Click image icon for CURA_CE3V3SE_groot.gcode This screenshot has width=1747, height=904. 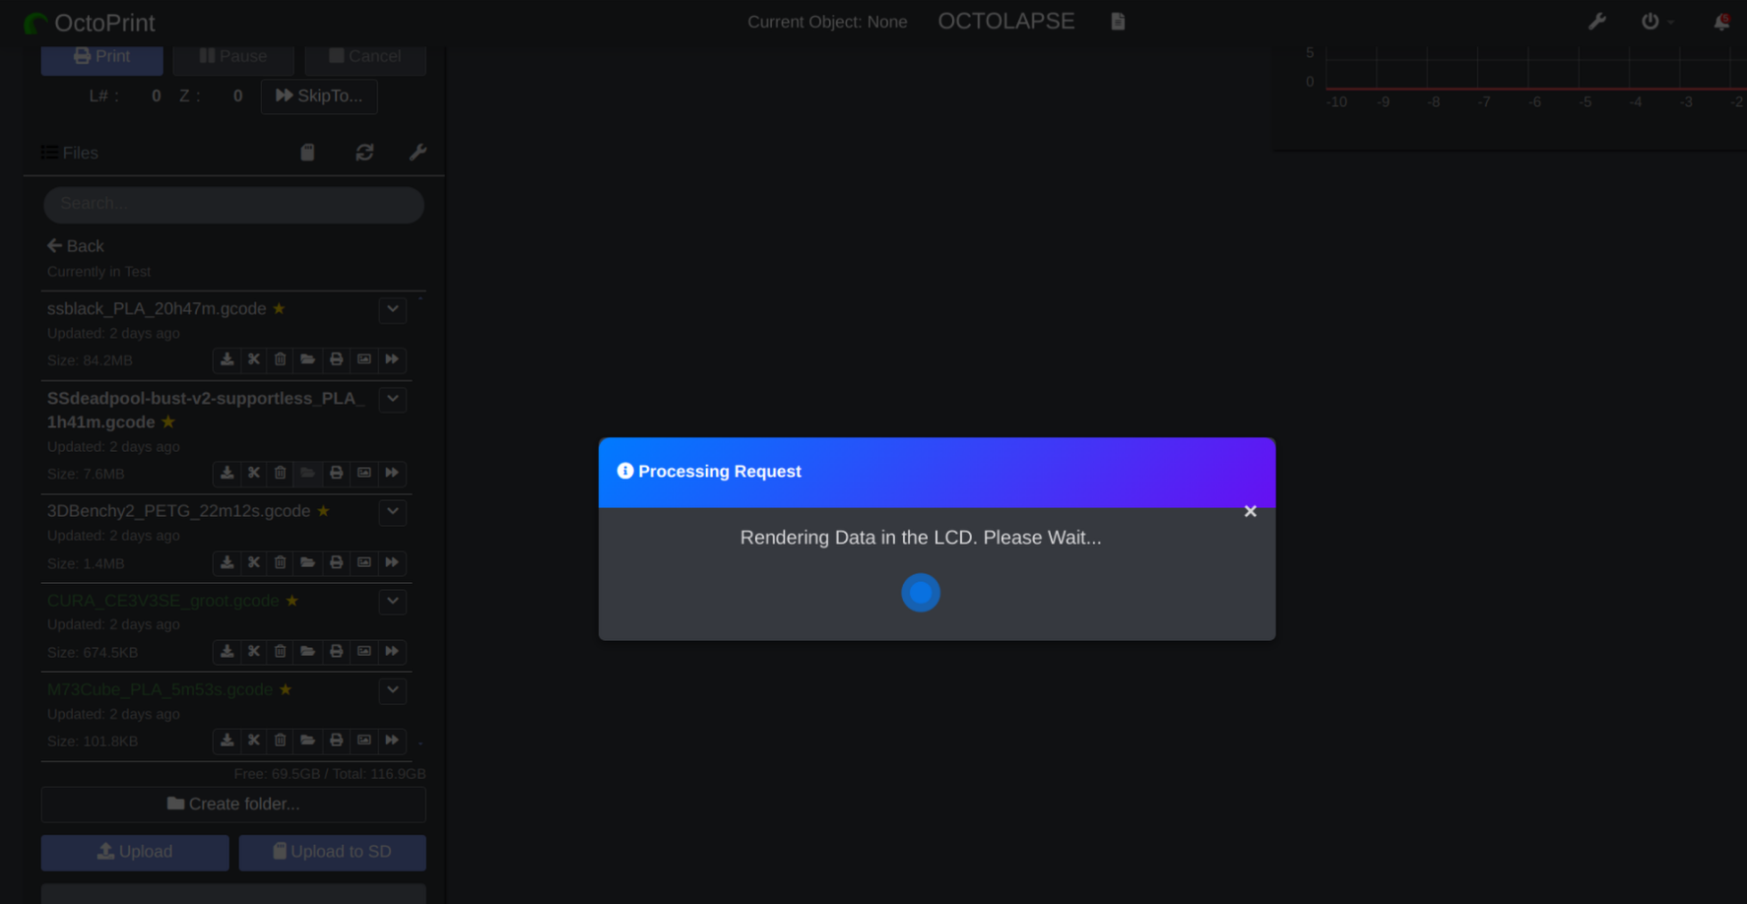click(364, 652)
